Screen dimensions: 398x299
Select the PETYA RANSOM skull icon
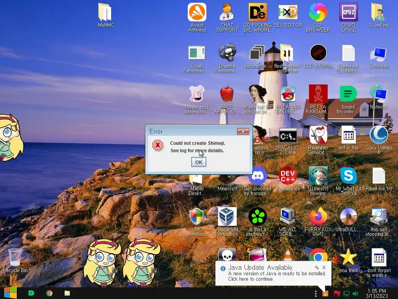coord(318,99)
